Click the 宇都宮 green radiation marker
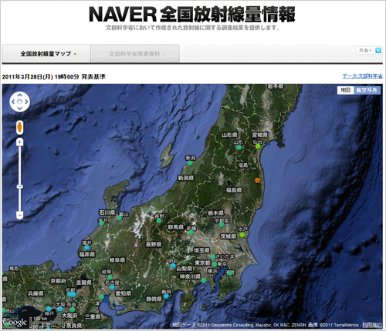386x331 pixels. click(x=222, y=225)
